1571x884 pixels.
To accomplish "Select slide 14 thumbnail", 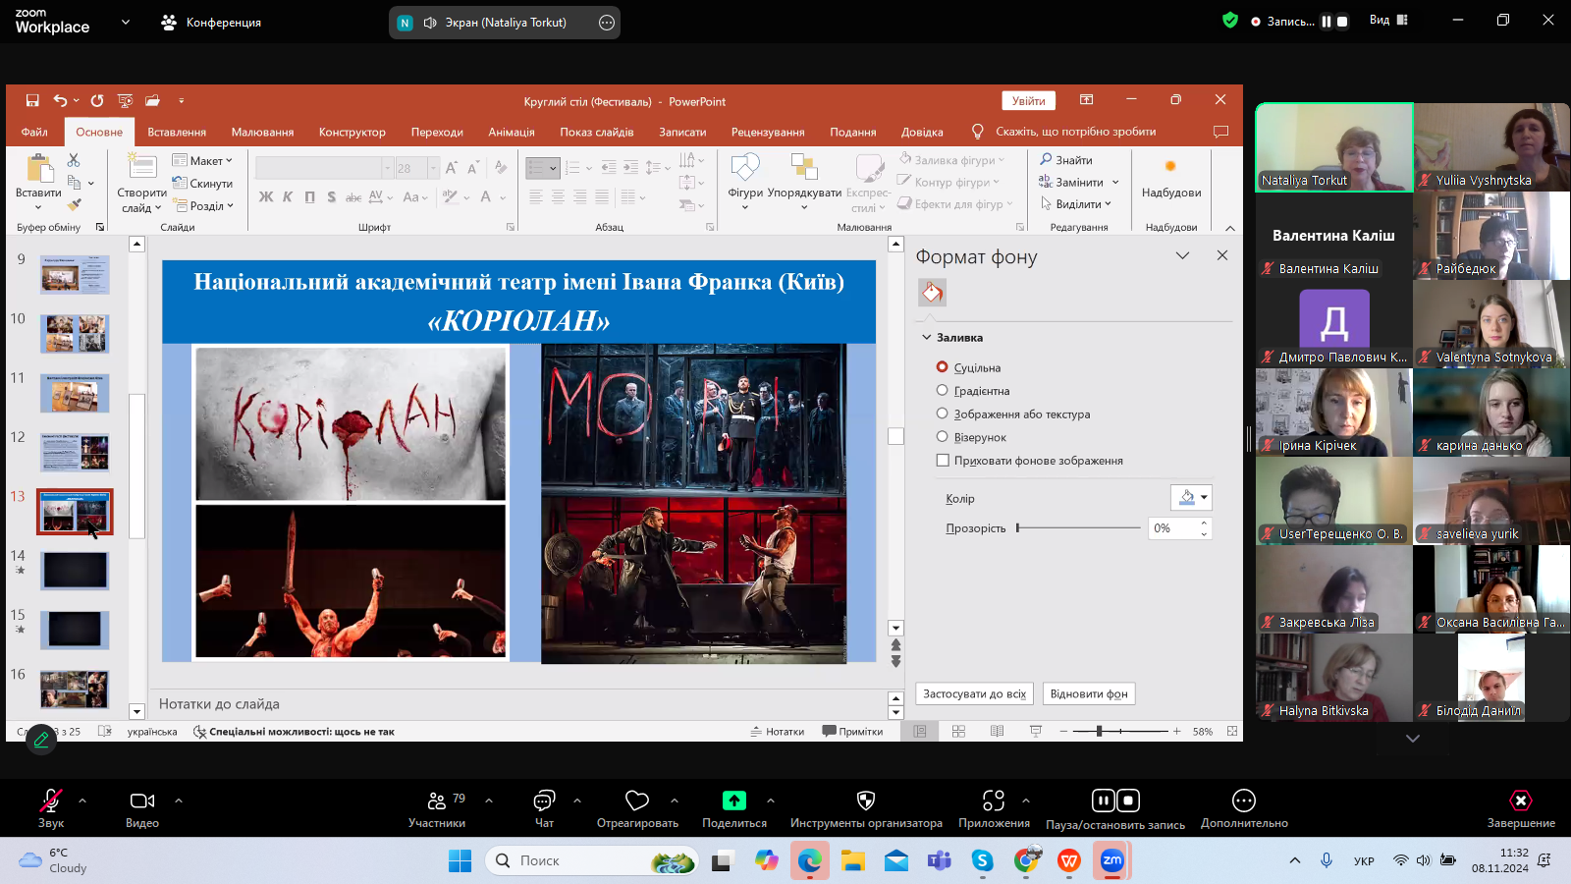I will [x=75, y=571].
